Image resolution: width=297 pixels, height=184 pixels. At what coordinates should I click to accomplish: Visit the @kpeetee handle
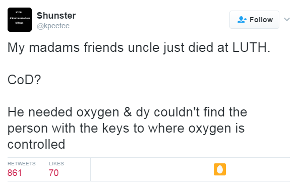coord(53,26)
